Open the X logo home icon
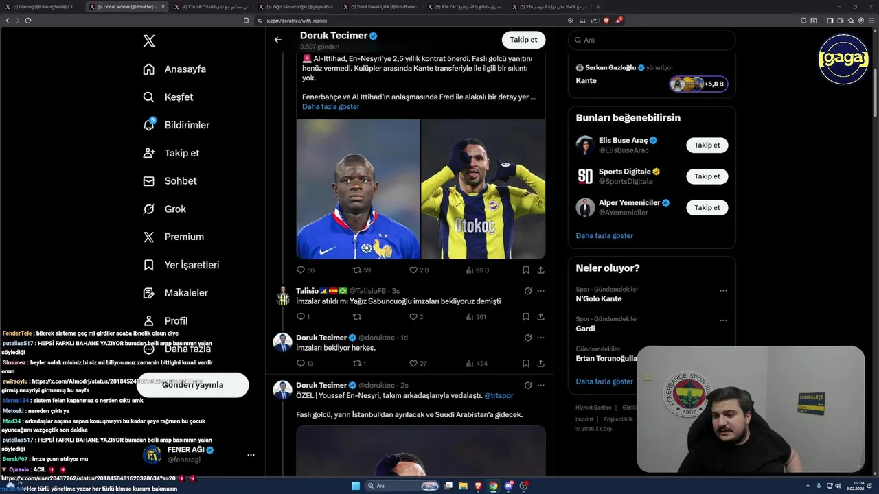879x494 pixels. pyautogui.click(x=149, y=41)
